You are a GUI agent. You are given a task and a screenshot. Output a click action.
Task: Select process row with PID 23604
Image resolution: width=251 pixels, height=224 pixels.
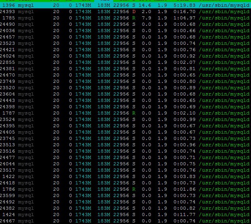click(125, 94)
